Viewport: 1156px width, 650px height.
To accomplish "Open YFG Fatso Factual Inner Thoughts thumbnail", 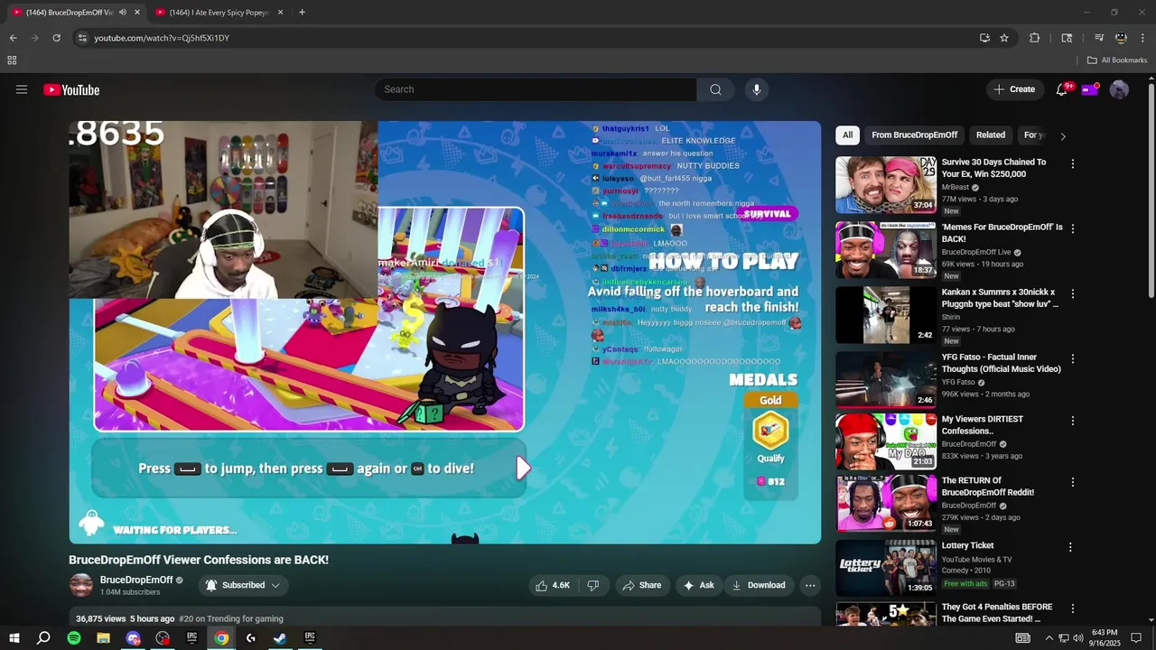I will (x=886, y=380).
